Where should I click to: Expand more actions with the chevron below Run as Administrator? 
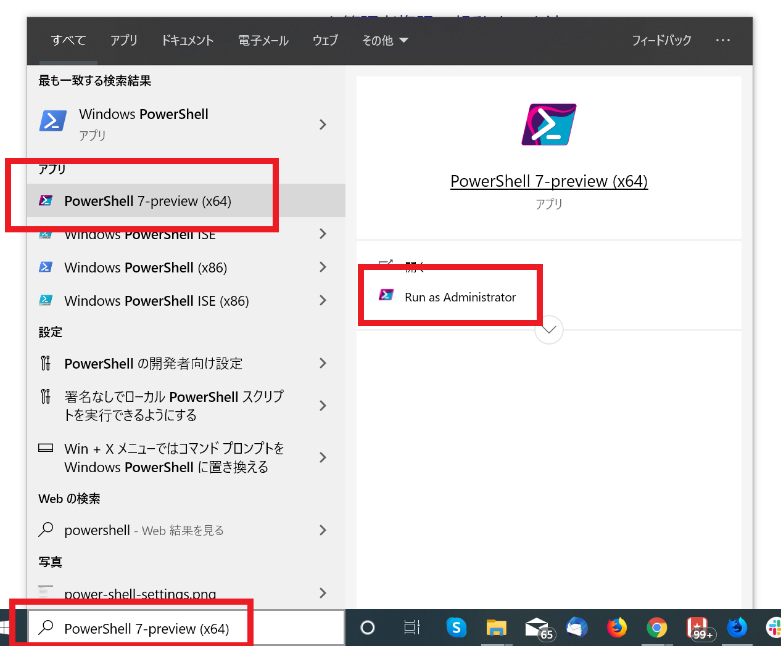[x=548, y=330]
